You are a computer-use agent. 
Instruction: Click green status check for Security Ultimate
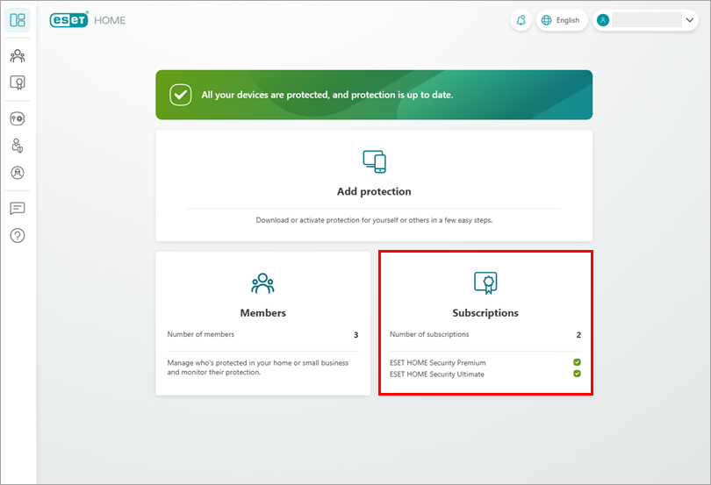click(577, 374)
